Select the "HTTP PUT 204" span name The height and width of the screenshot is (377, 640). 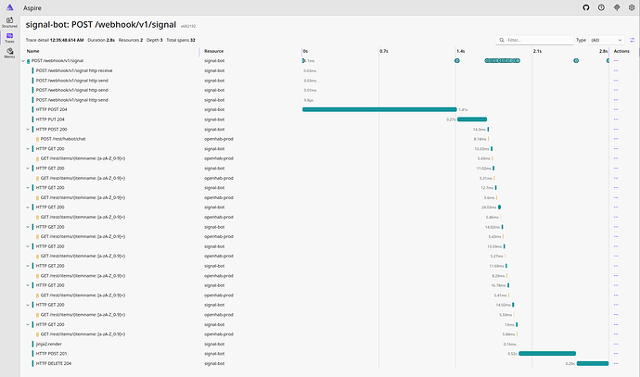50,119
